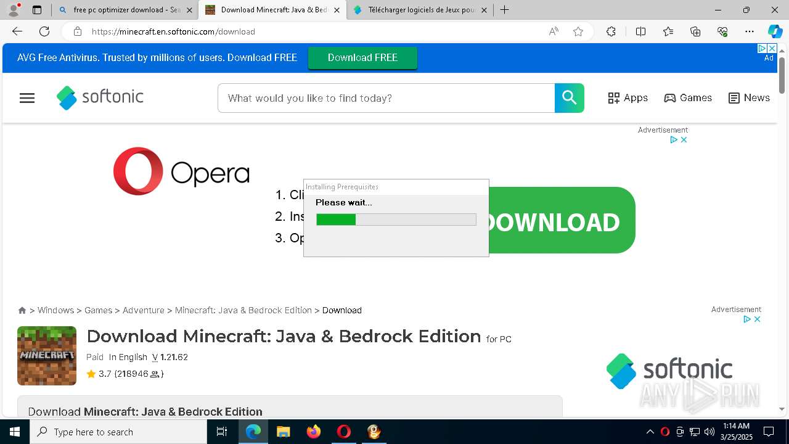Image resolution: width=789 pixels, height=444 pixels.
Task: Refresh the current page
Action: (44, 31)
